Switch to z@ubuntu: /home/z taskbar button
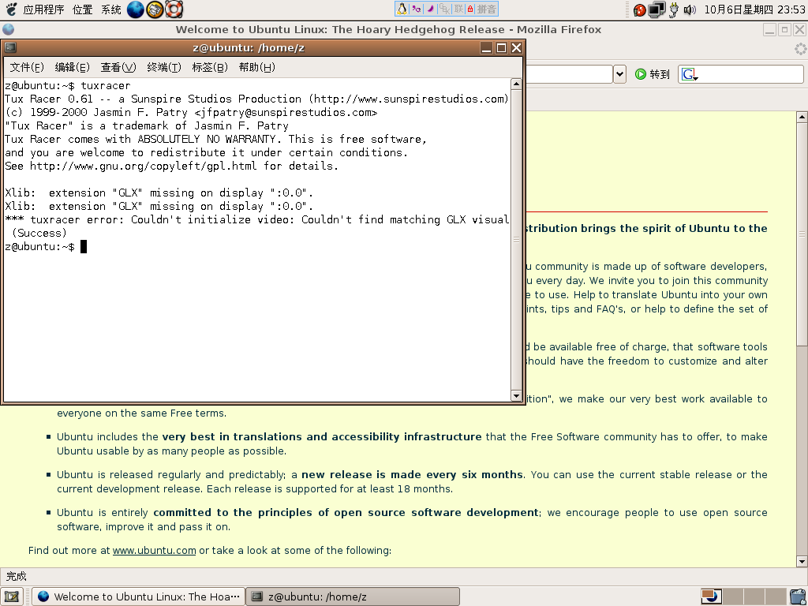Image resolution: width=808 pixels, height=606 pixels. [x=353, y=597]
